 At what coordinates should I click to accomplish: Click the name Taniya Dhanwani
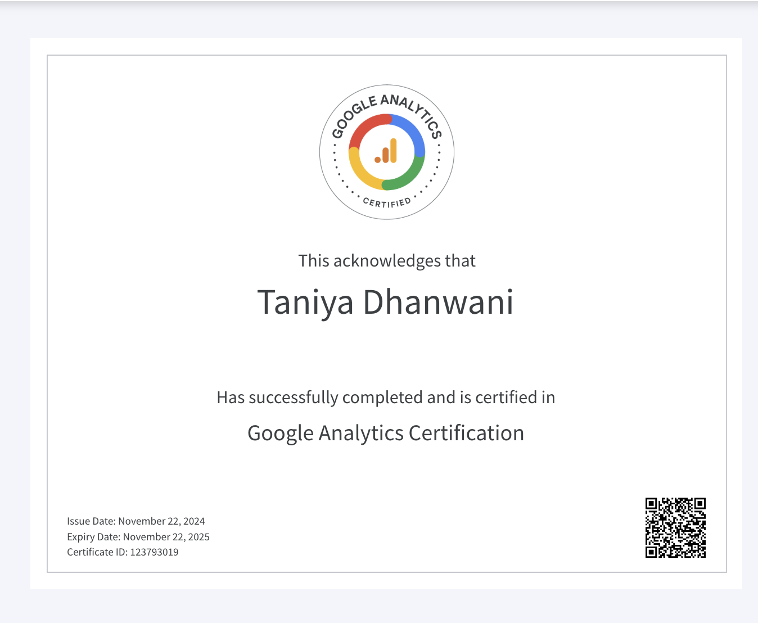[386, 303]
